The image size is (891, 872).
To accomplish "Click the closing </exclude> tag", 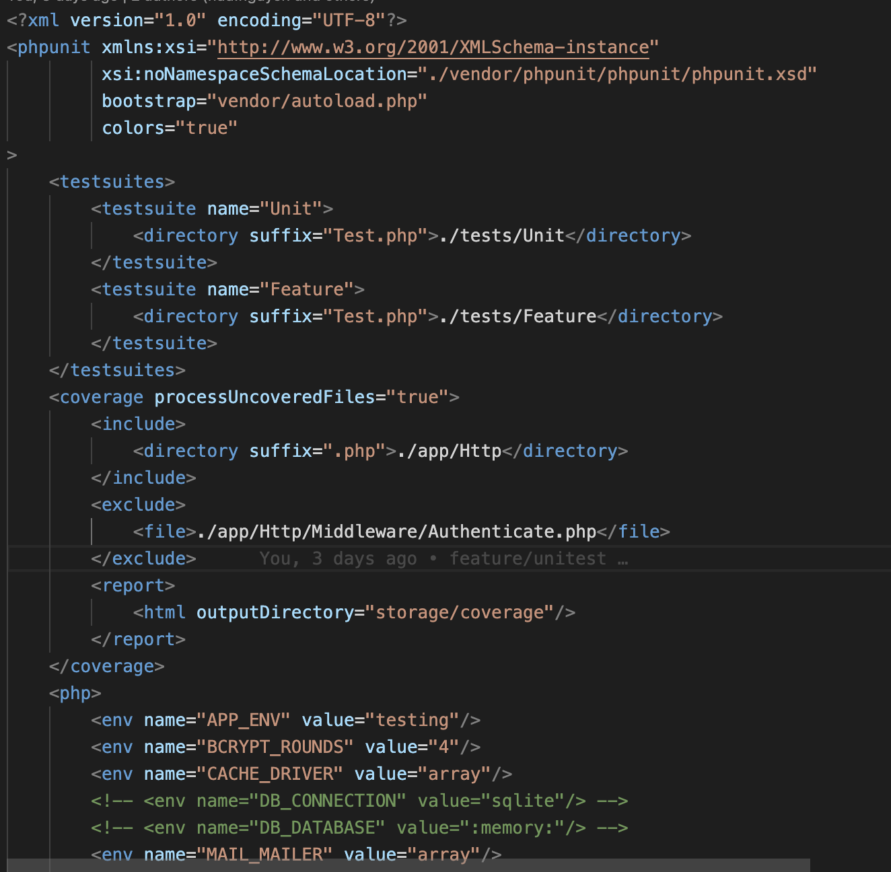I will [x=143, y=559].
